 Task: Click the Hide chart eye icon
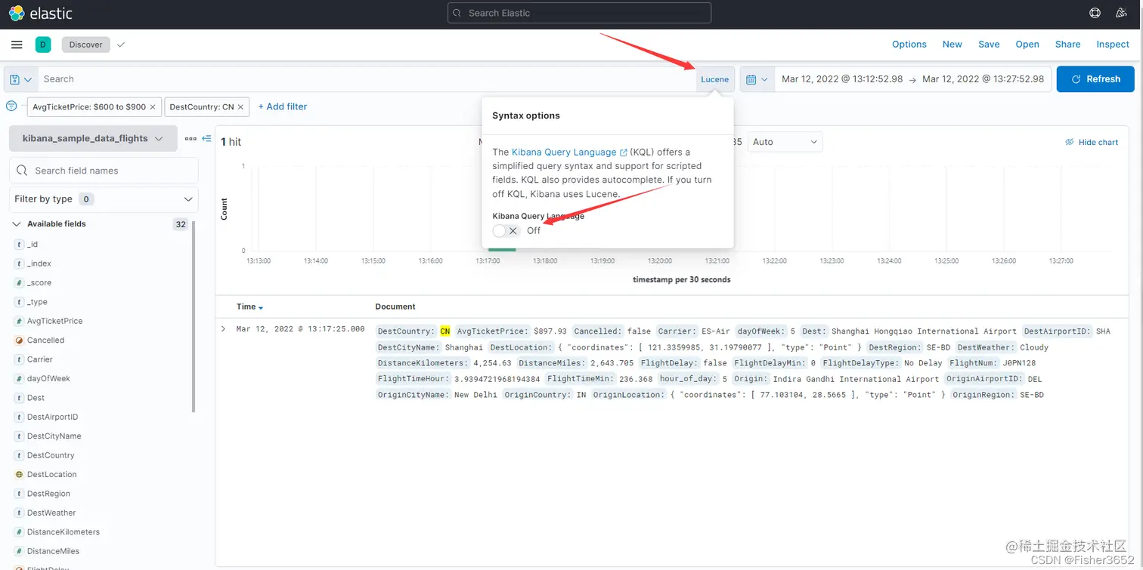(1069, 142)
